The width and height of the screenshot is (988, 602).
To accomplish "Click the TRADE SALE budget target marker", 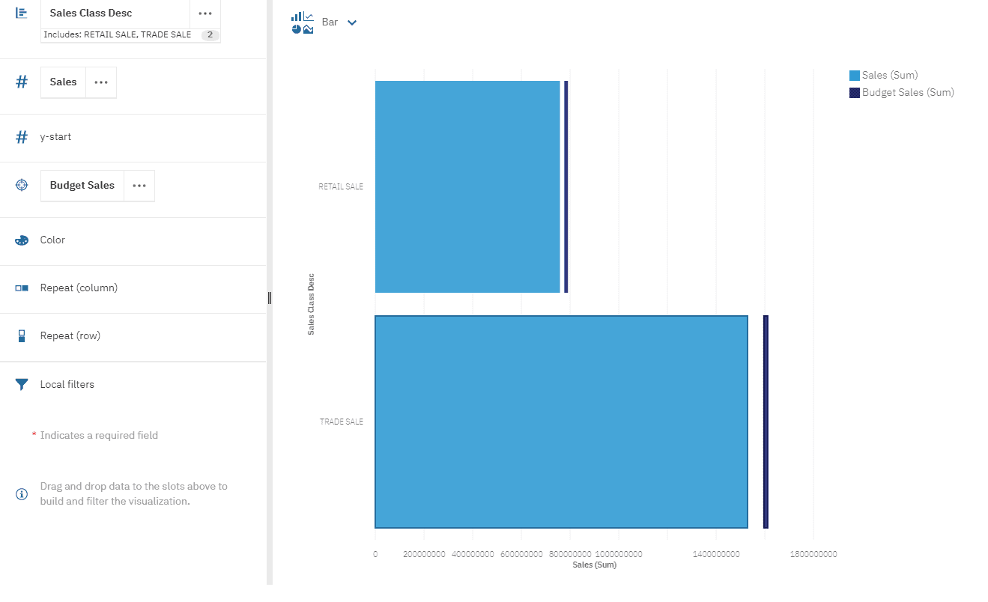I will [766, 422].
